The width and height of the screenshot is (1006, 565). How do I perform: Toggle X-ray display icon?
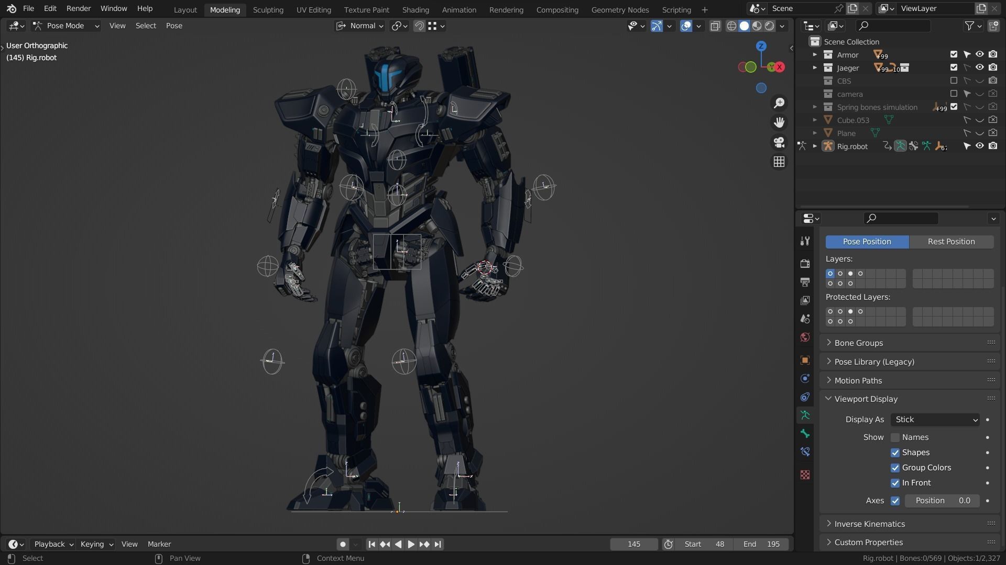coord(715,26)
